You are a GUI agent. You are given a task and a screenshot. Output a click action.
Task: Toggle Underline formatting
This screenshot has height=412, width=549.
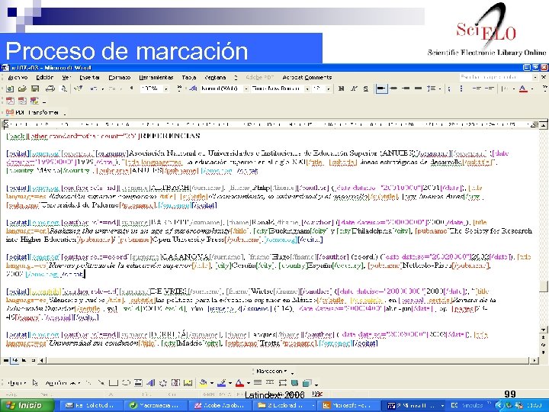[366, 89]
